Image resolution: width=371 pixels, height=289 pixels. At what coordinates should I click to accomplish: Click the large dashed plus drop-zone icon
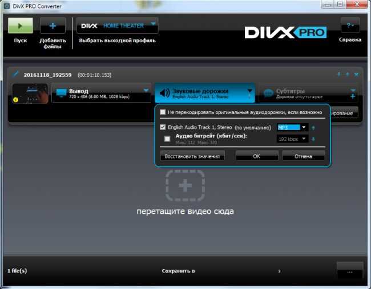click(185, 185)
